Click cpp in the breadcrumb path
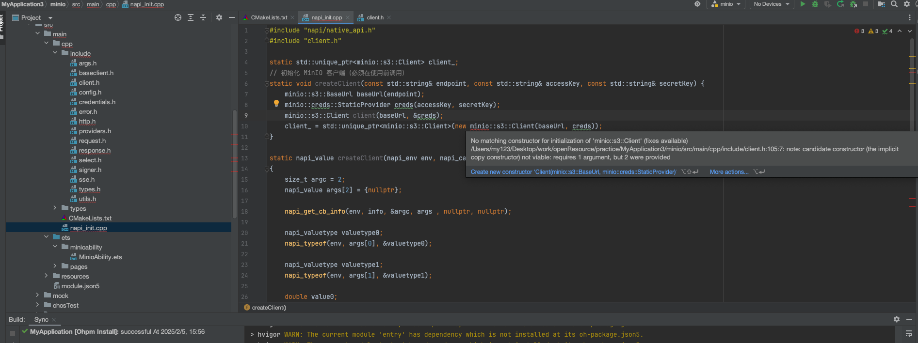918x343 pixels. click(111, 4)
